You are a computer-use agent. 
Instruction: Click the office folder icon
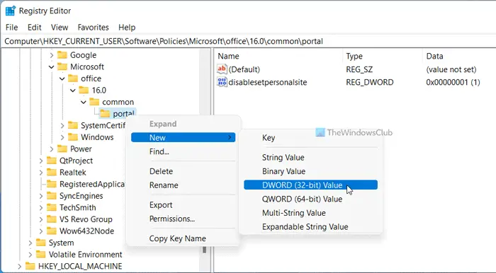pyautogui.click(x=73, y=79)
